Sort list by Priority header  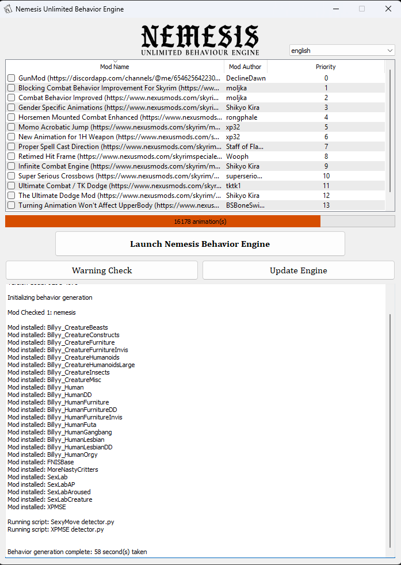[326, 67]
